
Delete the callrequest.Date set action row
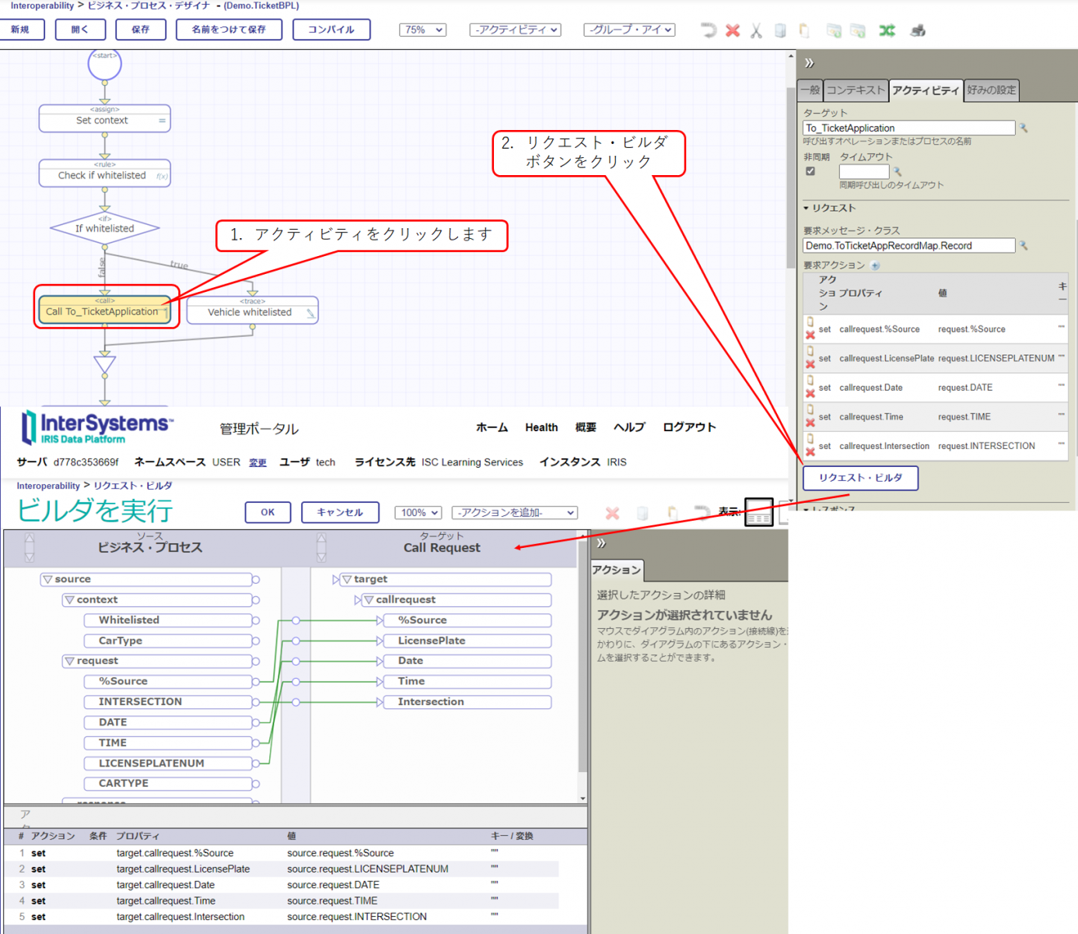coord(810,394)
